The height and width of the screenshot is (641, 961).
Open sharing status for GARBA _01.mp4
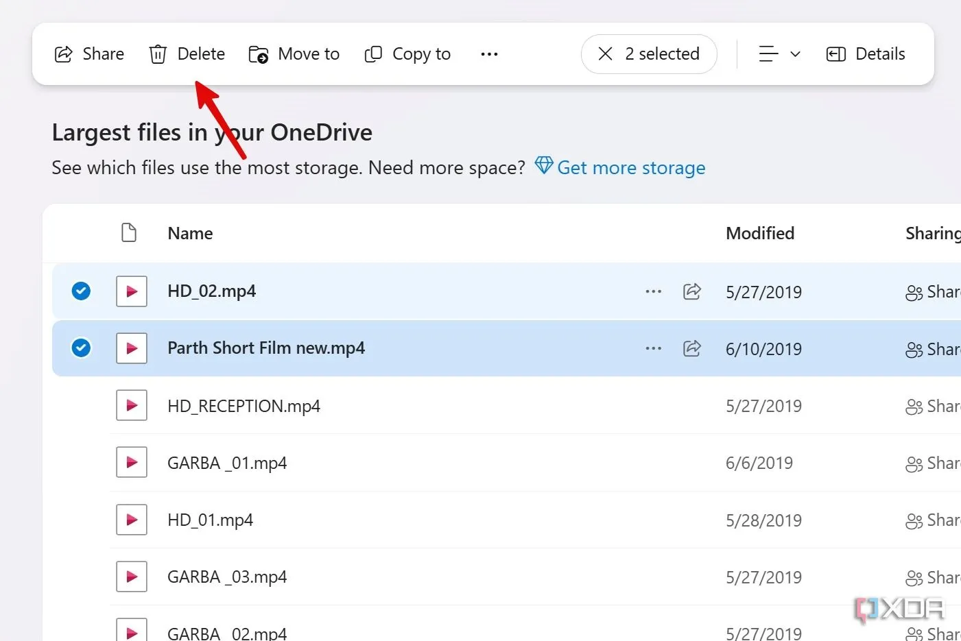933,463
